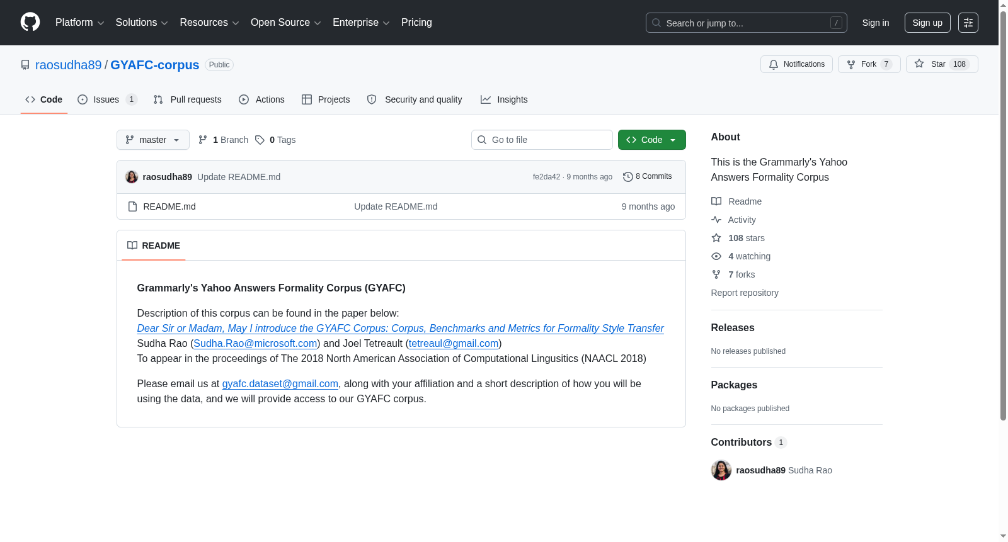Open the global navigation settings icon
Image resolution: width=1008 pixels, height=542 pixels.
[968, 23]
